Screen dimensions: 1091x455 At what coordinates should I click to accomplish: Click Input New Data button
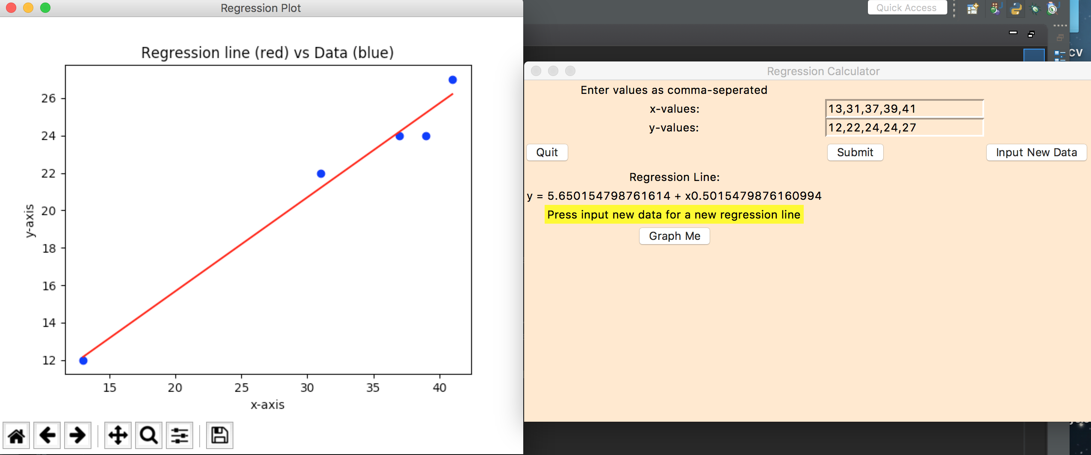pyautogui.click(x=1036, y=152)
